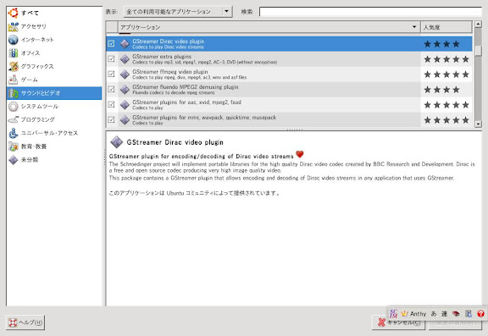Click the あ input mode indicator in SCIM toolbar
The height and width of the screenshot is (336, 488).
pyautogui.click(x=434, y=314)
